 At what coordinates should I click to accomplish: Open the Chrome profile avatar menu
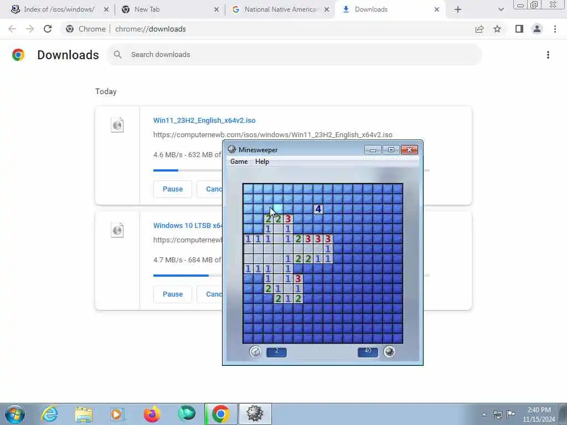pyautogui.click(x=537, y=29)
